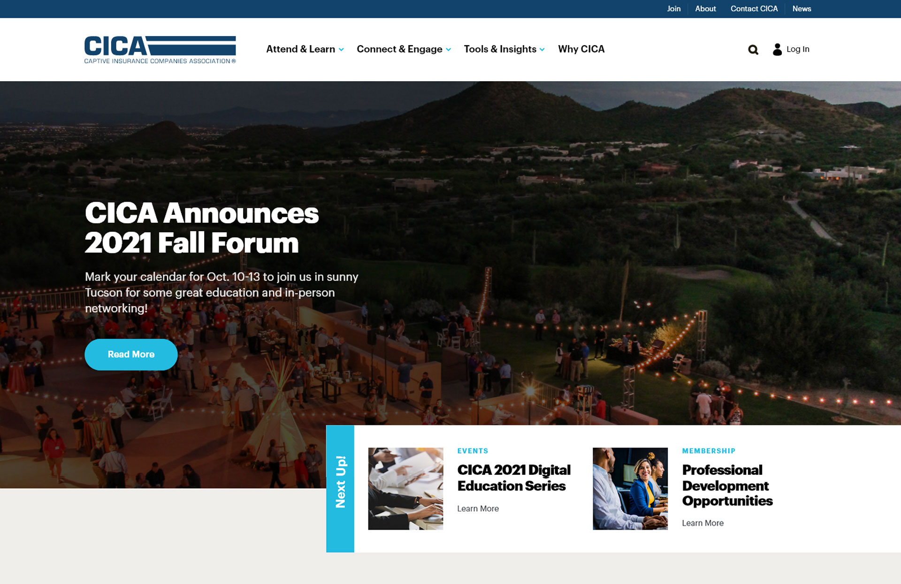Expand the Tools & Insights chevron
Image resolution: width=901 pixels, height=584 pixels.
coord(542,50)
